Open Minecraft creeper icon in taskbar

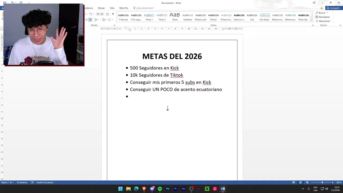[x=207, y=189]
